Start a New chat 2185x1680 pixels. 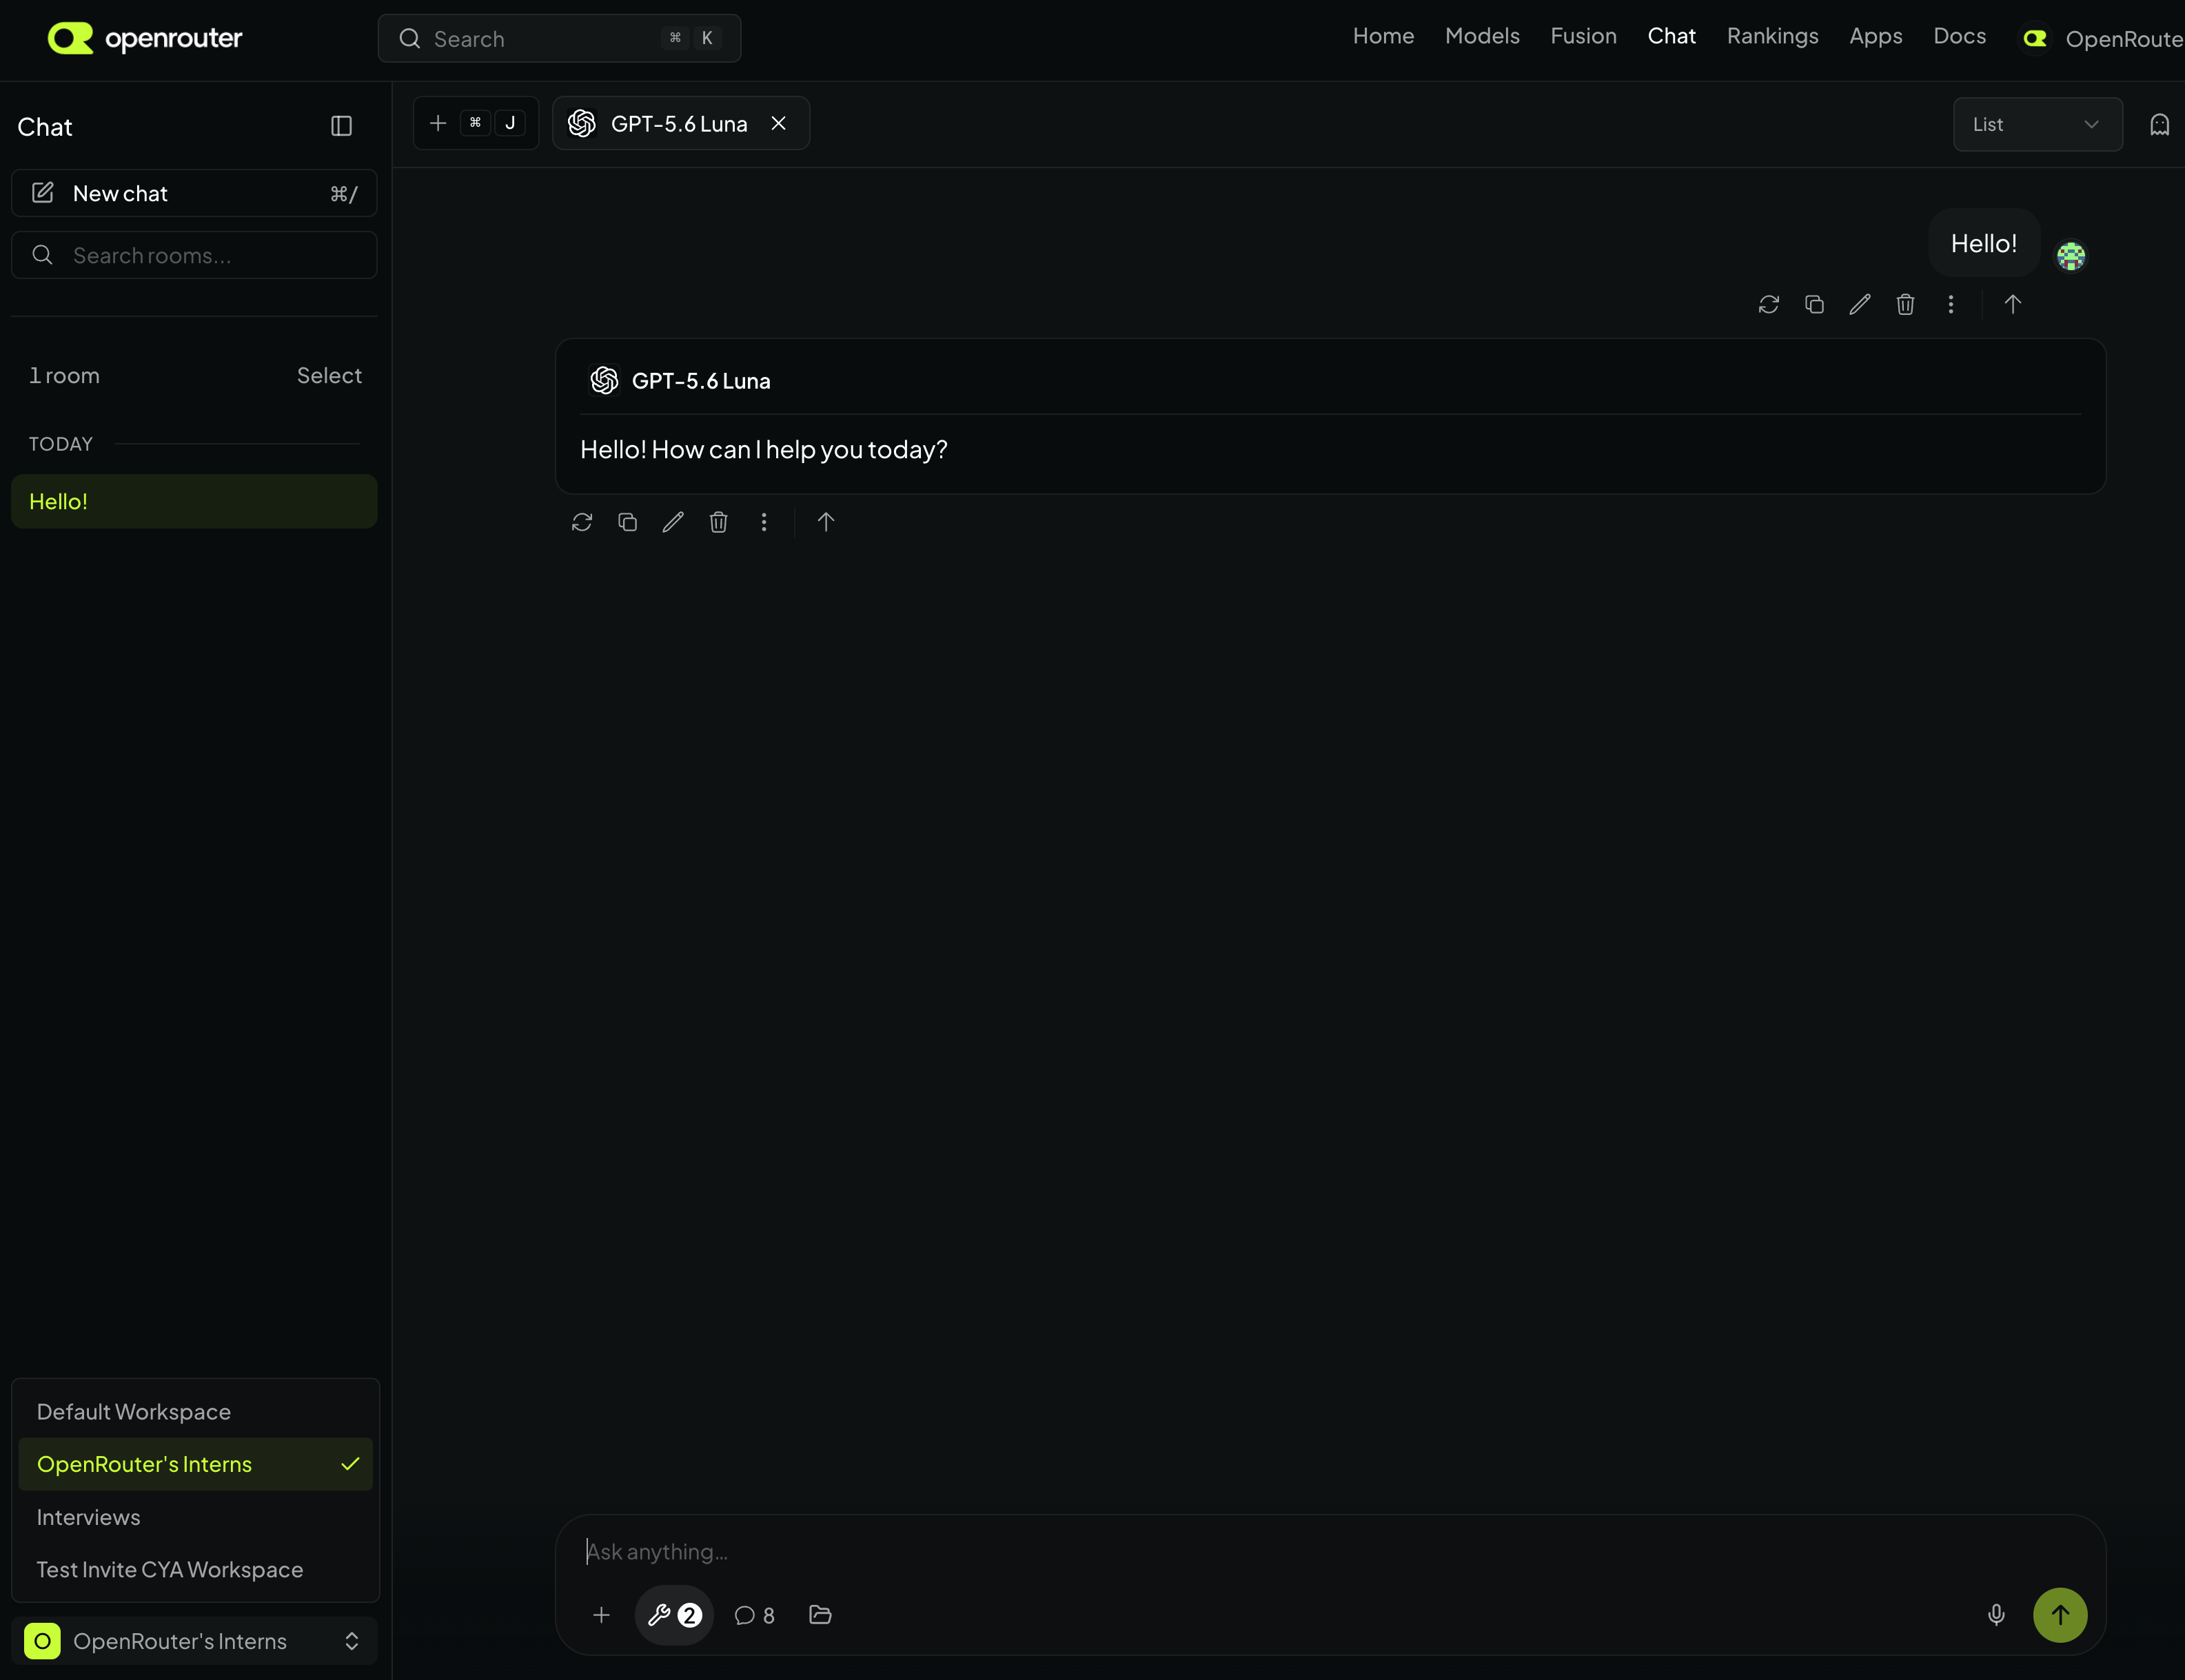pos(194,193)
